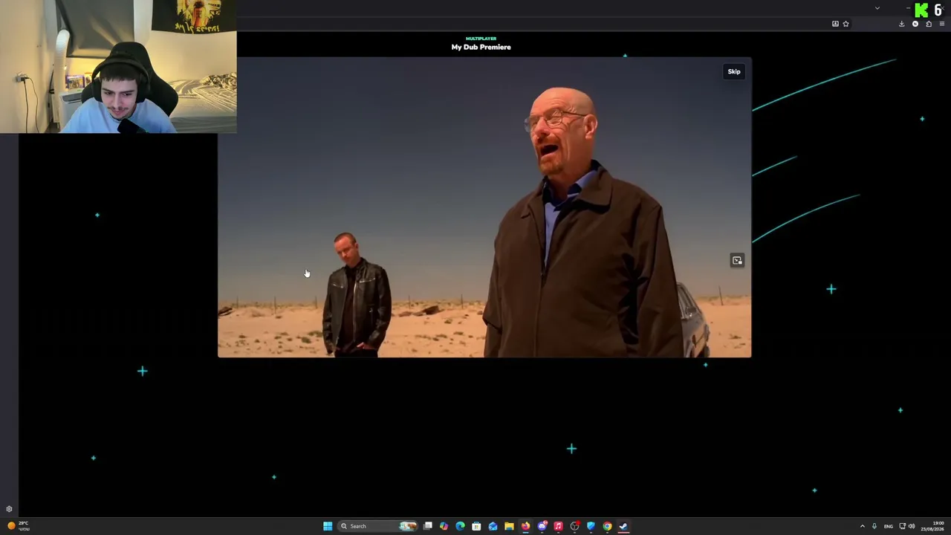Click the taskbar Search box
951x535 pixels.
coord(377,526)
